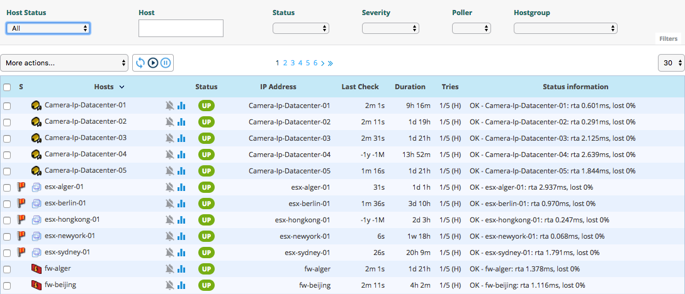Click the red flag icon beside esx-alger-01

21,187
